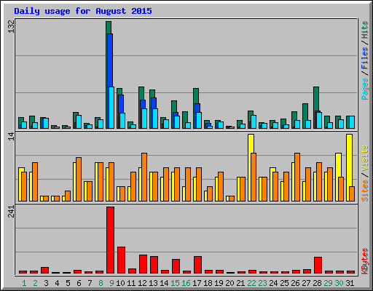This screenshot has width=373, height=291.
Task: Click day 9 on the x-axis
Action: click(x=111, y=283)
